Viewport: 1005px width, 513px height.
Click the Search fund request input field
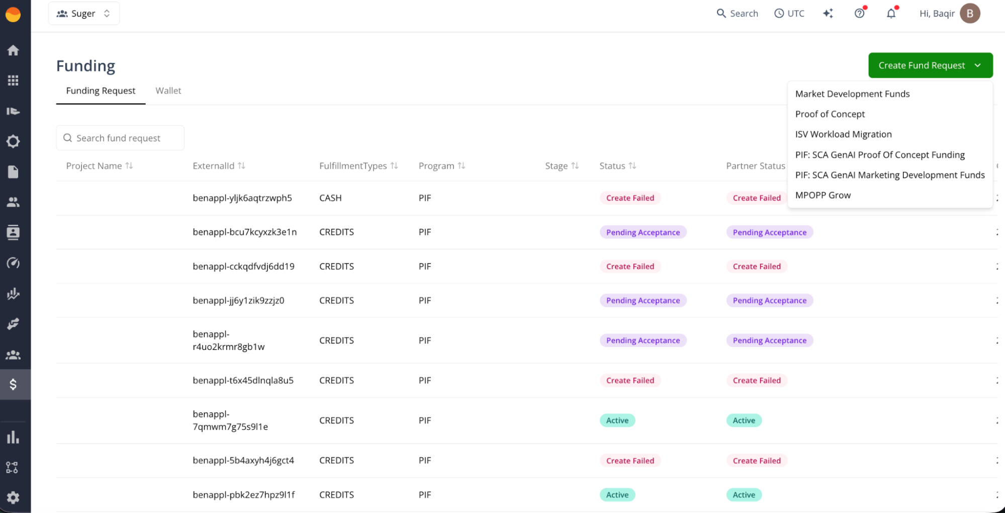[120, 138]
